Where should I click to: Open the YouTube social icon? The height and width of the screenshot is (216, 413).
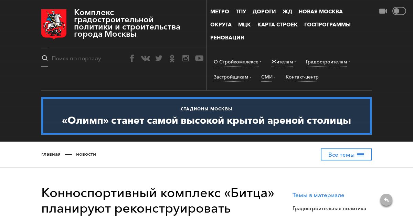point(199,58)
